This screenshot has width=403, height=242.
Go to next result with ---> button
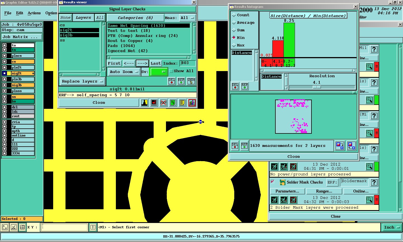[142, 64]
